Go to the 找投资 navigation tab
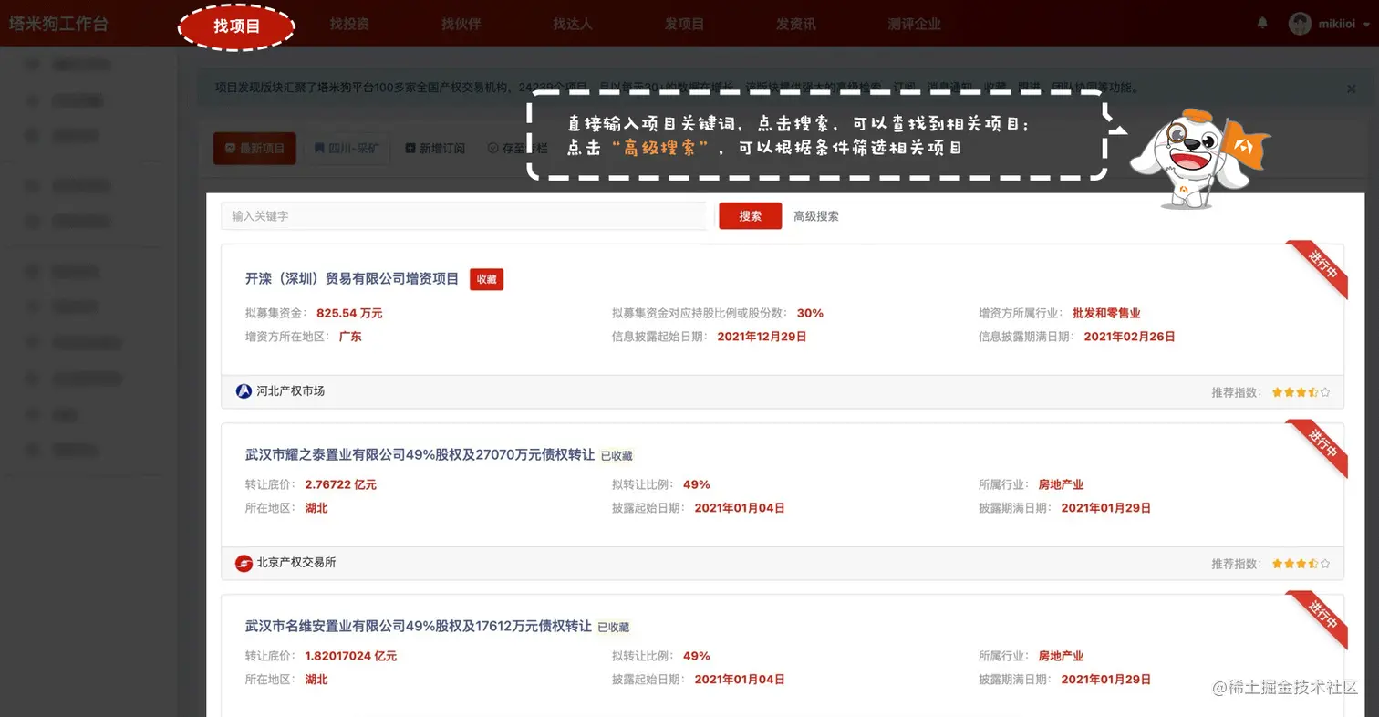The height and width of the screenshot is (717, 1379). pos(349,25)
